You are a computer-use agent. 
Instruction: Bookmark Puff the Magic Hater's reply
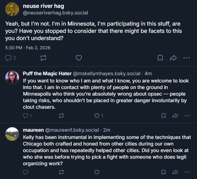click(x=164, y=116)
